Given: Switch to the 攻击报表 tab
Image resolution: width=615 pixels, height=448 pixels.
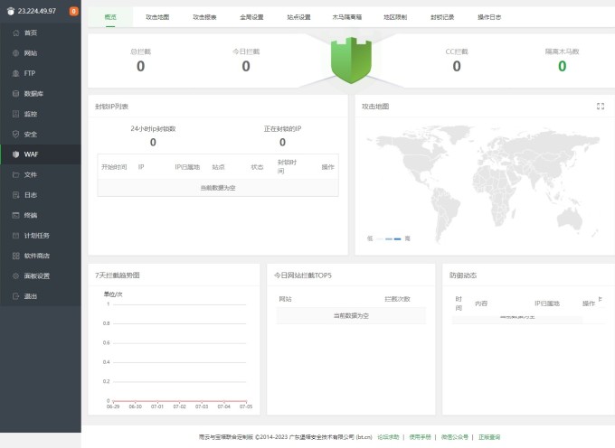Looking at the screenshot, I should tap(205, 17).
